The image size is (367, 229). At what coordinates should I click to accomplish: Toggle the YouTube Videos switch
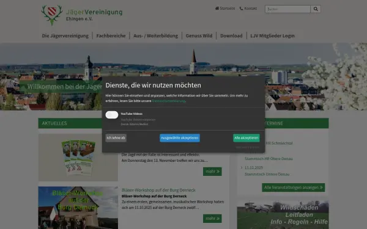pyautogui.click(x=112, y=115)
